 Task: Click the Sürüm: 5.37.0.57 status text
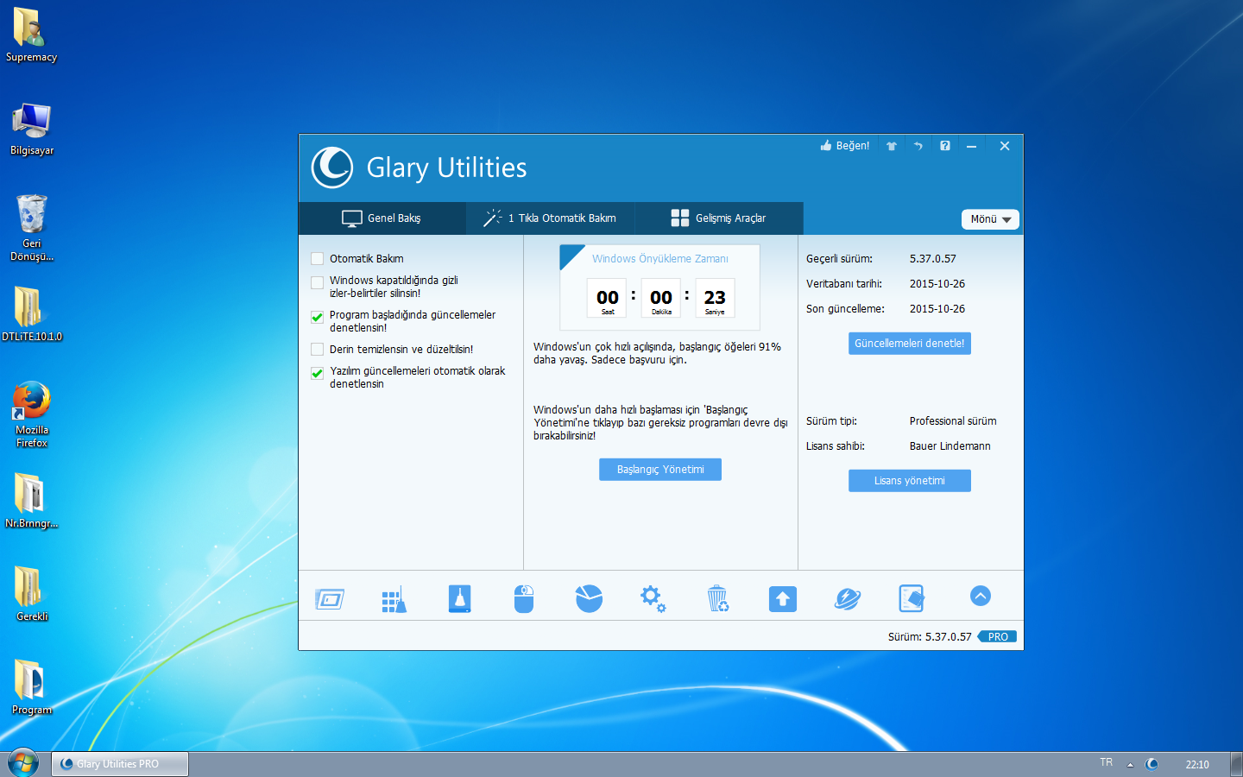click(930, 637)
